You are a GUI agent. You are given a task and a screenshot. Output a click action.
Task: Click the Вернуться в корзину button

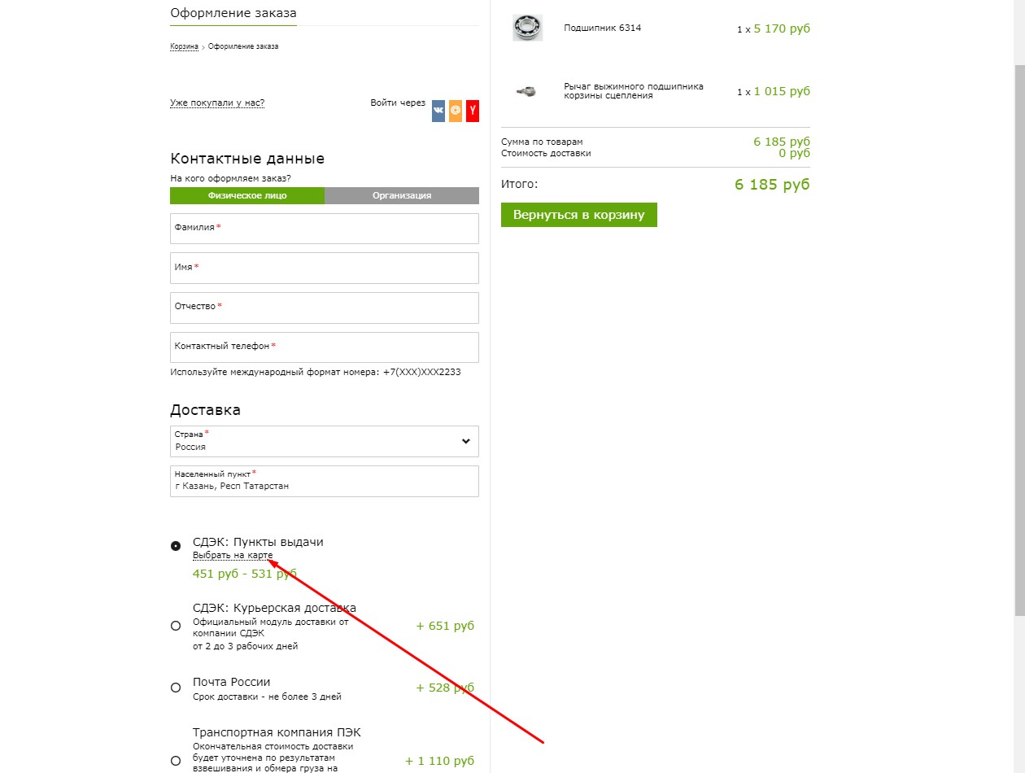click(x=579, y=215)
